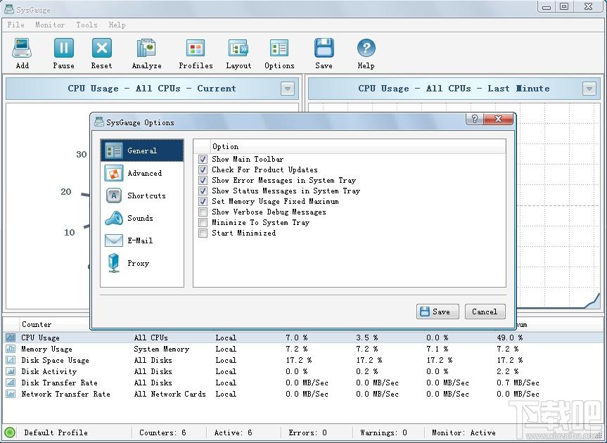Click the Disk Space Usage row icon
The image size is (607, 443).
point(11,360)
